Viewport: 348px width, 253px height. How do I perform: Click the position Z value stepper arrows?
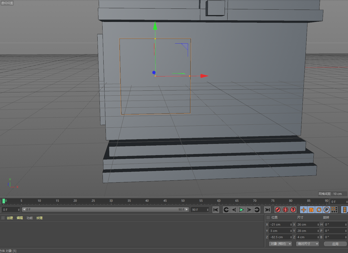pos(291,237)
